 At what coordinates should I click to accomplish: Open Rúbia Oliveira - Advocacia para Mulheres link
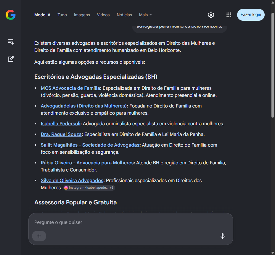(x=87, y=163)
